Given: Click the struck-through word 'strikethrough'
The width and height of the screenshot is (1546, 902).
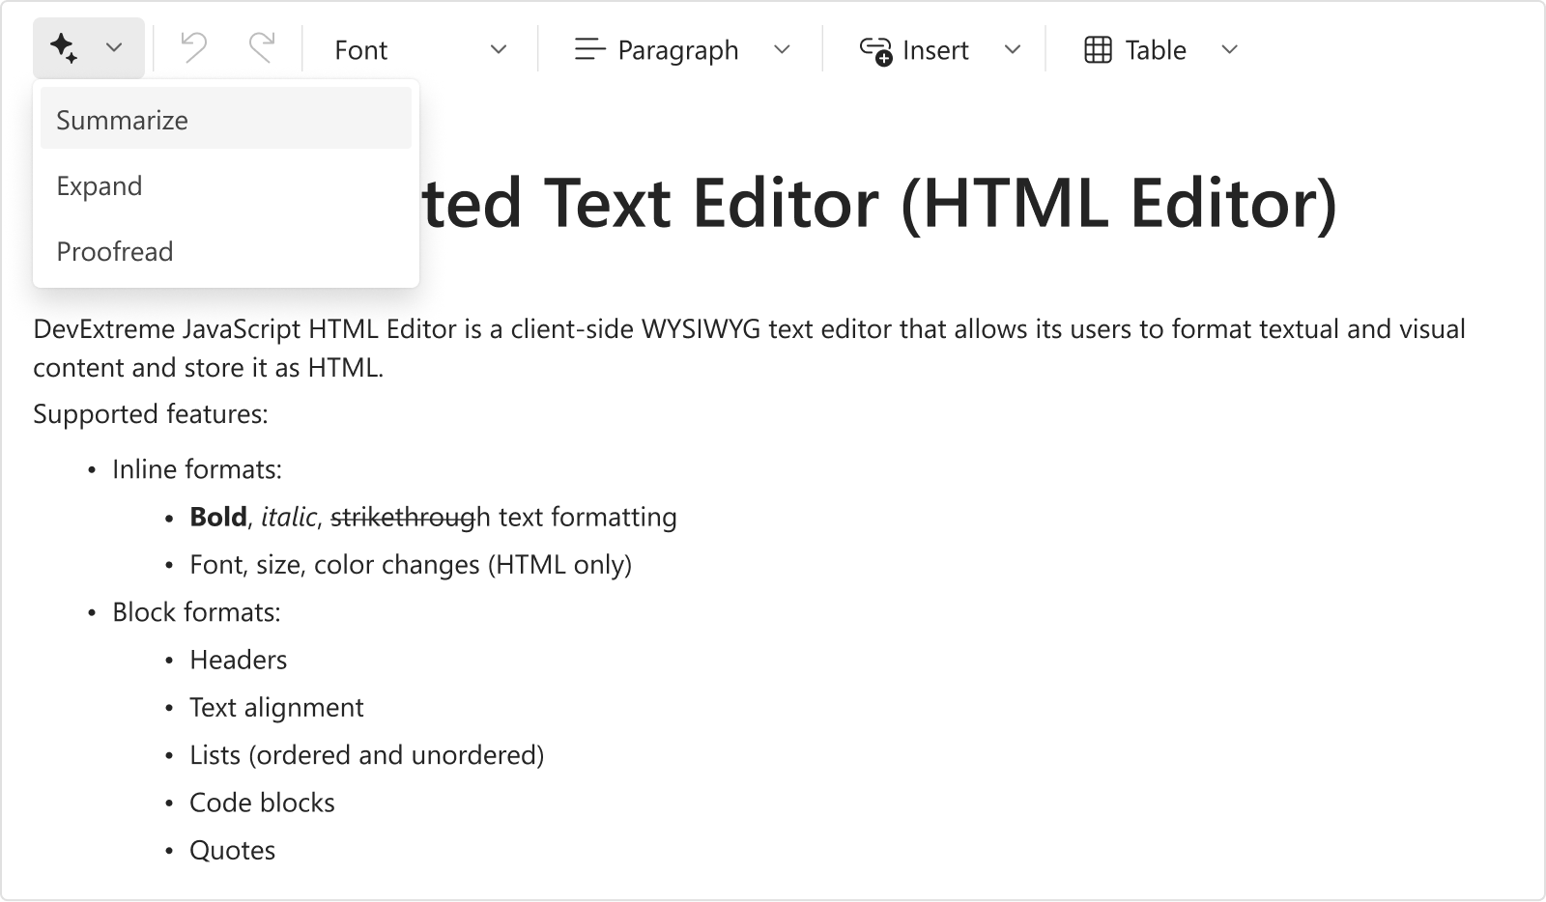Looking at the screenshot, I should (411, 518).
